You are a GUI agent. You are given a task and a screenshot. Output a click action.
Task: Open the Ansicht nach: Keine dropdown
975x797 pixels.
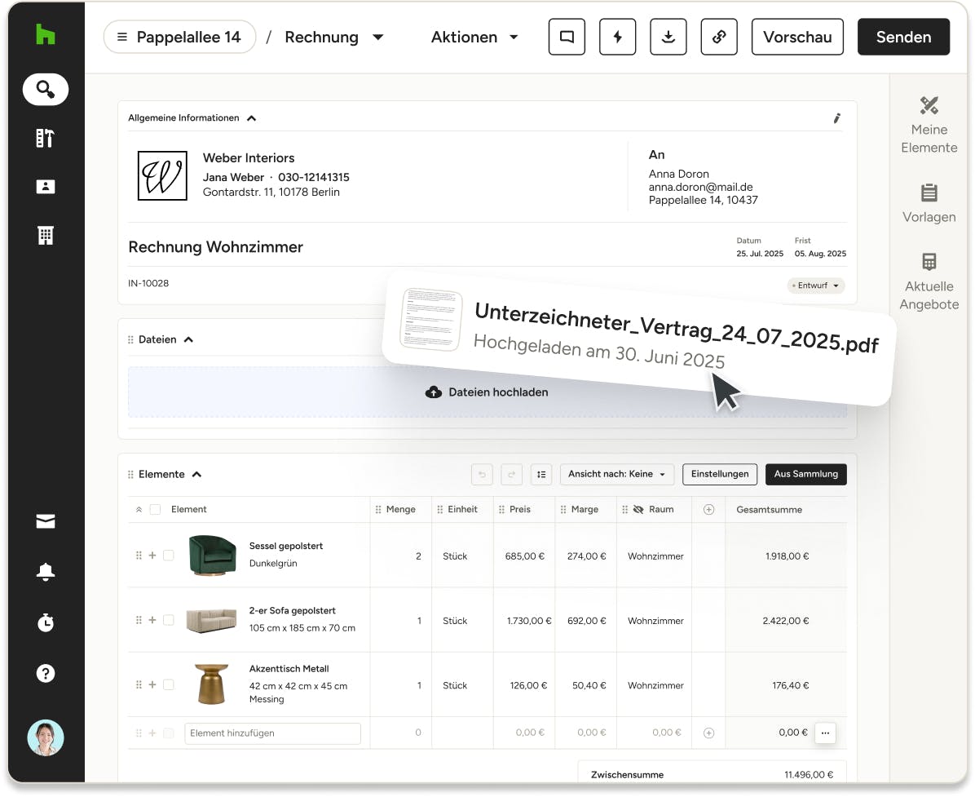click(x=616, y=474)
